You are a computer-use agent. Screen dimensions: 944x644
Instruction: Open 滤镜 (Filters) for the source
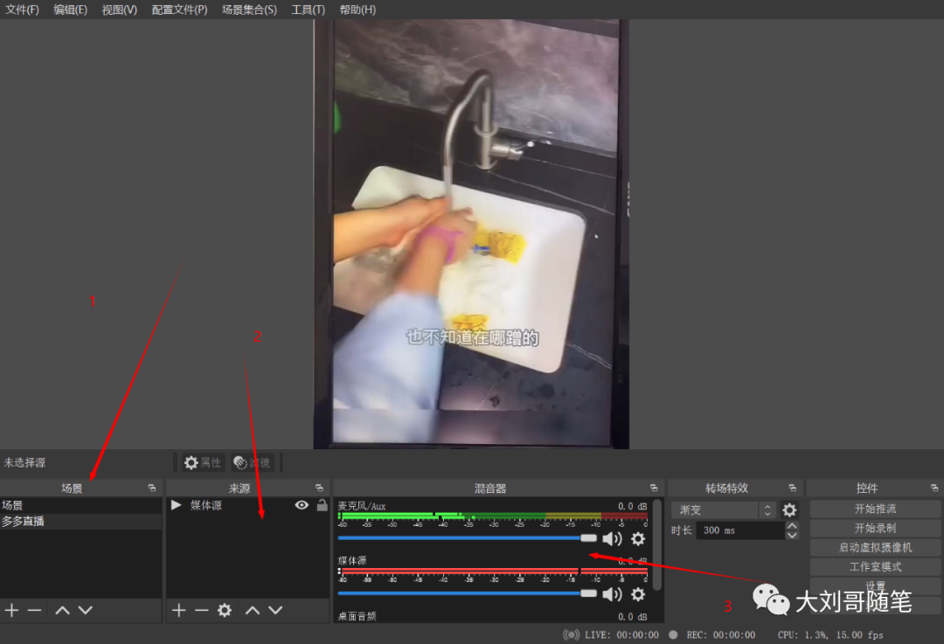[252, 462]
